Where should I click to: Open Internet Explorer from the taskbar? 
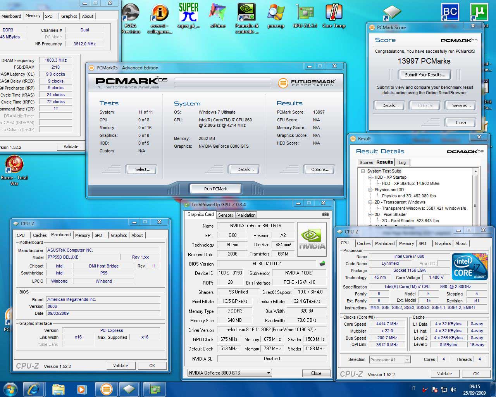(33, 389)
